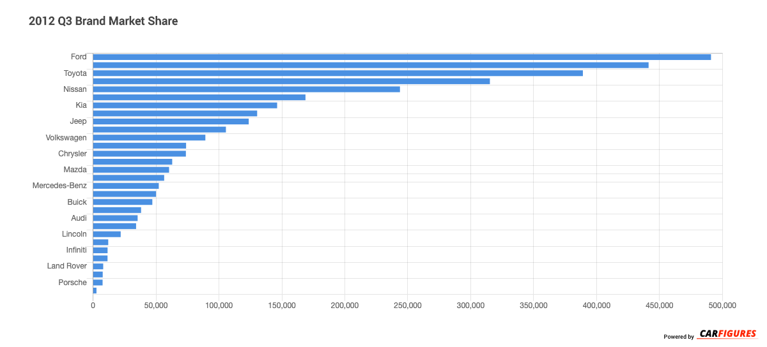
Task: Click the 'Nissan' axis label
Action: pos(75,89)
